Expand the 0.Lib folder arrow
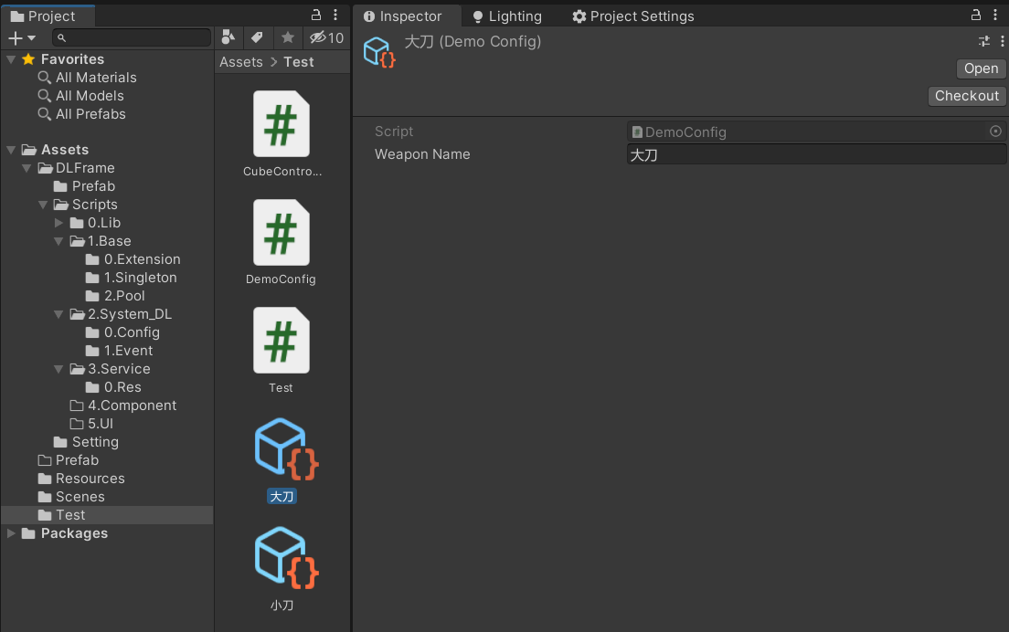 click(59, 223)
